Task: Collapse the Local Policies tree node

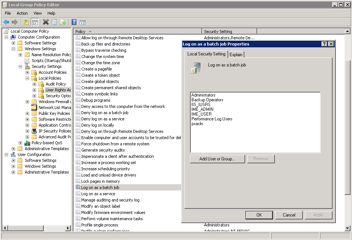Action: [27, 78]
